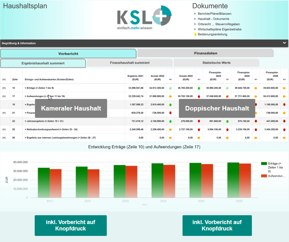Screen dimensions: 289x242
Task: Click the 2023 green Erträge bar
Action: pos(120,181)
